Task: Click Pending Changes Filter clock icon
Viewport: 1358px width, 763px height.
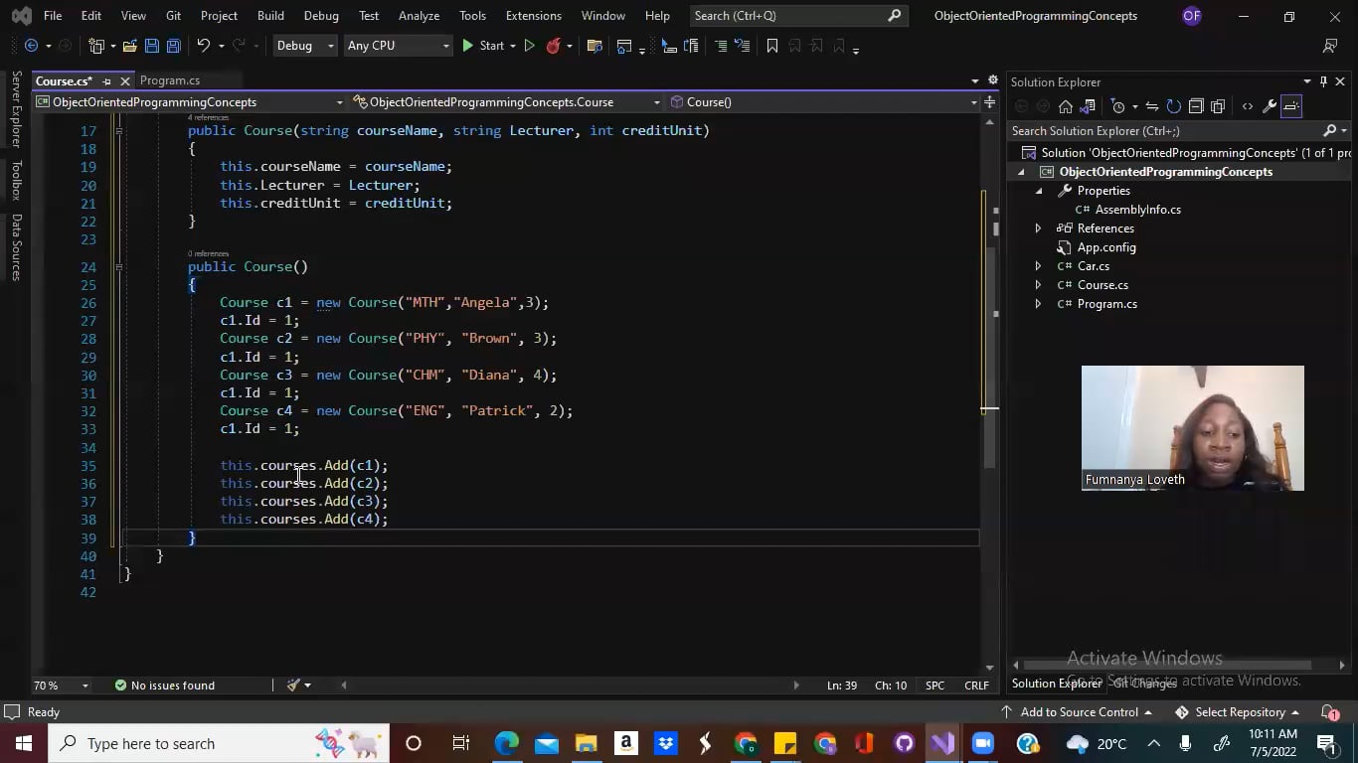Action: coord(1118,106)
